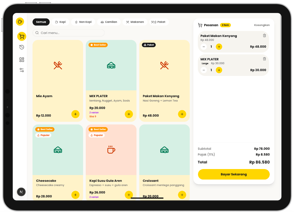Screen dimensions: 294x212
Task: Open the settings sliders icon
Action: click(x=22, y=70)
